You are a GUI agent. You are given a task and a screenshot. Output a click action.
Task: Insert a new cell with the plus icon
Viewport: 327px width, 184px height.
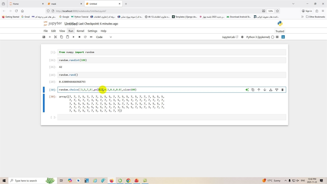tap(50, 37)
